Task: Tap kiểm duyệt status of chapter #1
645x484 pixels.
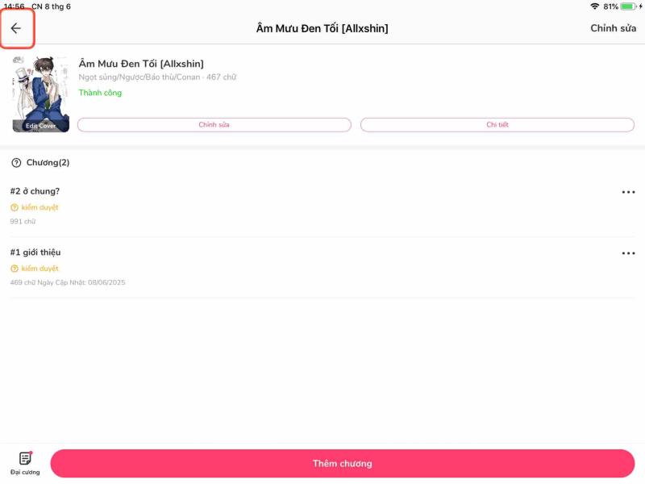Action: (35, 269)
